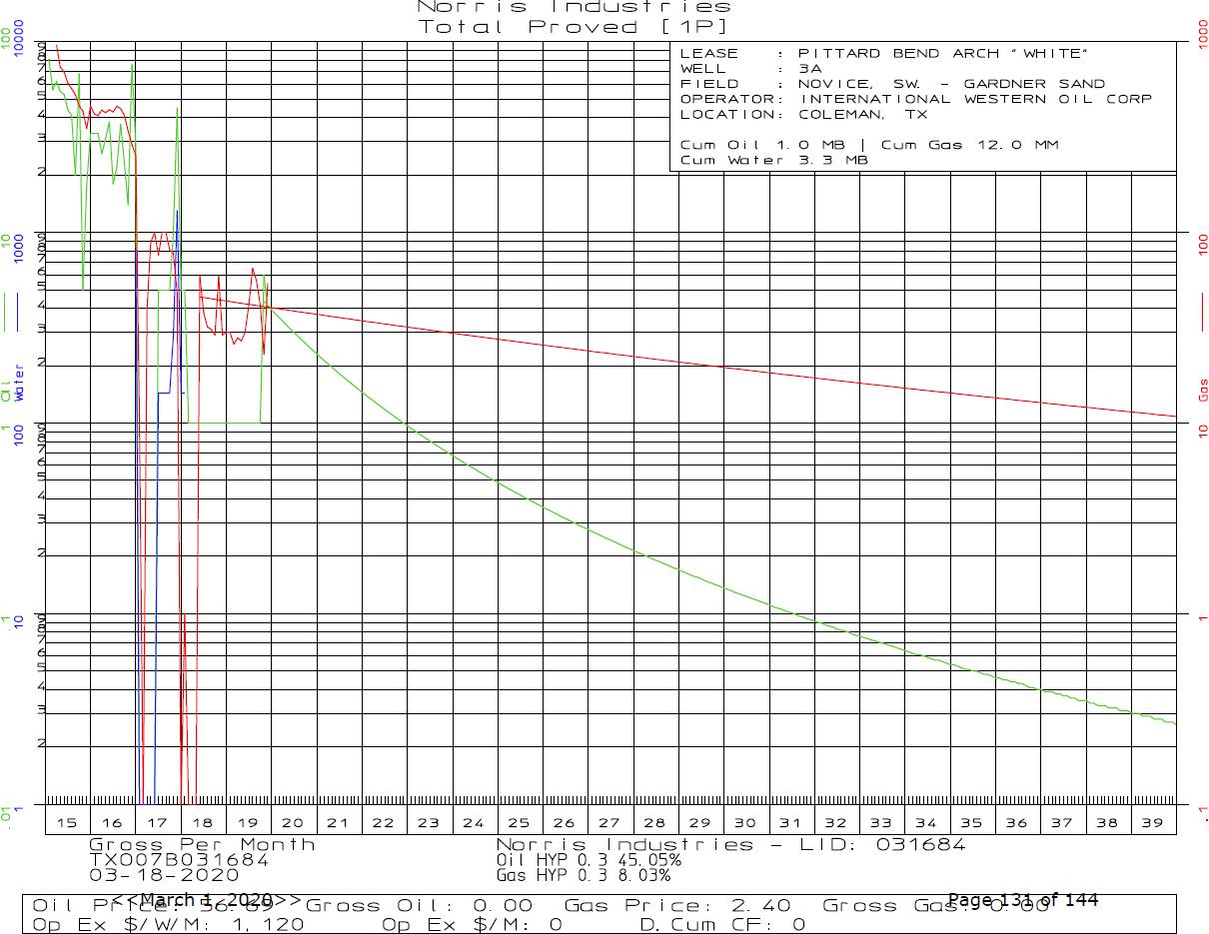Viewport: 1209px width, 934px height.
Task: Click year 15 at the axis start
Action: click(67, 822)
